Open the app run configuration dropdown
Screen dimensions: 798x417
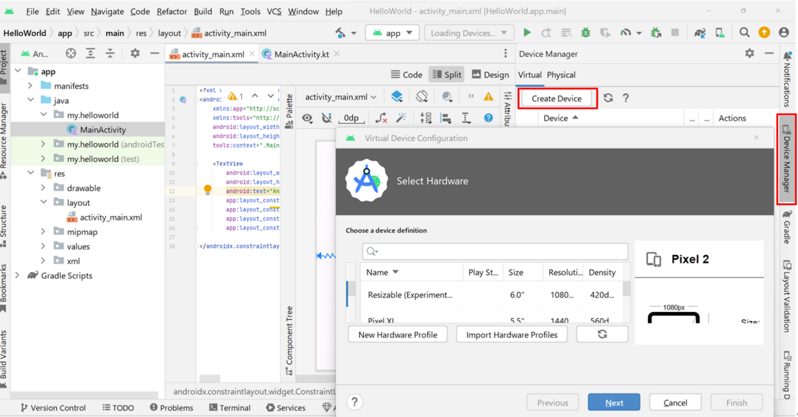[x=392, y=33]
